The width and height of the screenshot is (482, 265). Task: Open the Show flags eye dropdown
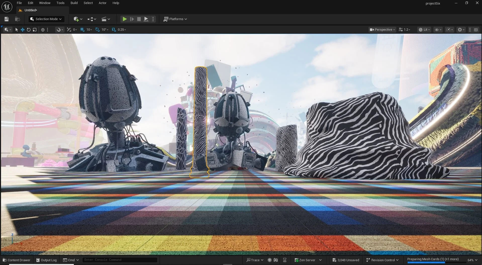click(x=438, y=30)
